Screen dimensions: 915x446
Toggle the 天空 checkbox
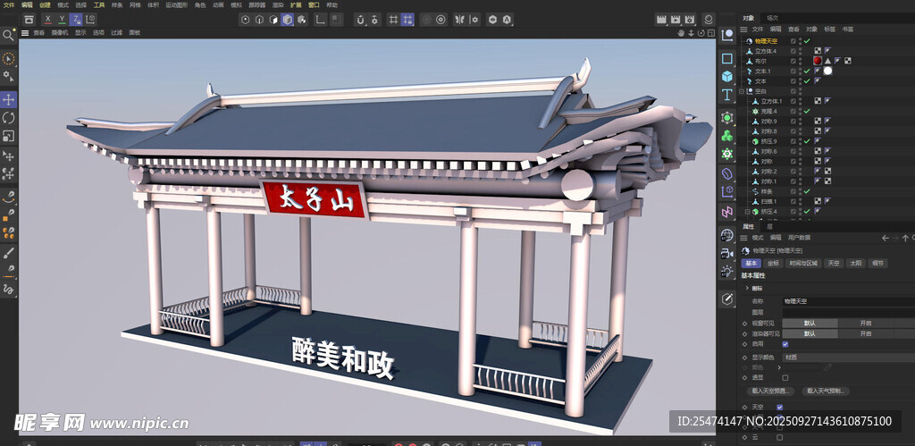(780, 407)
